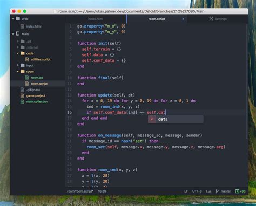Click the window title bar file icon
Screen dimensions: 256x206
coord(56,11)
